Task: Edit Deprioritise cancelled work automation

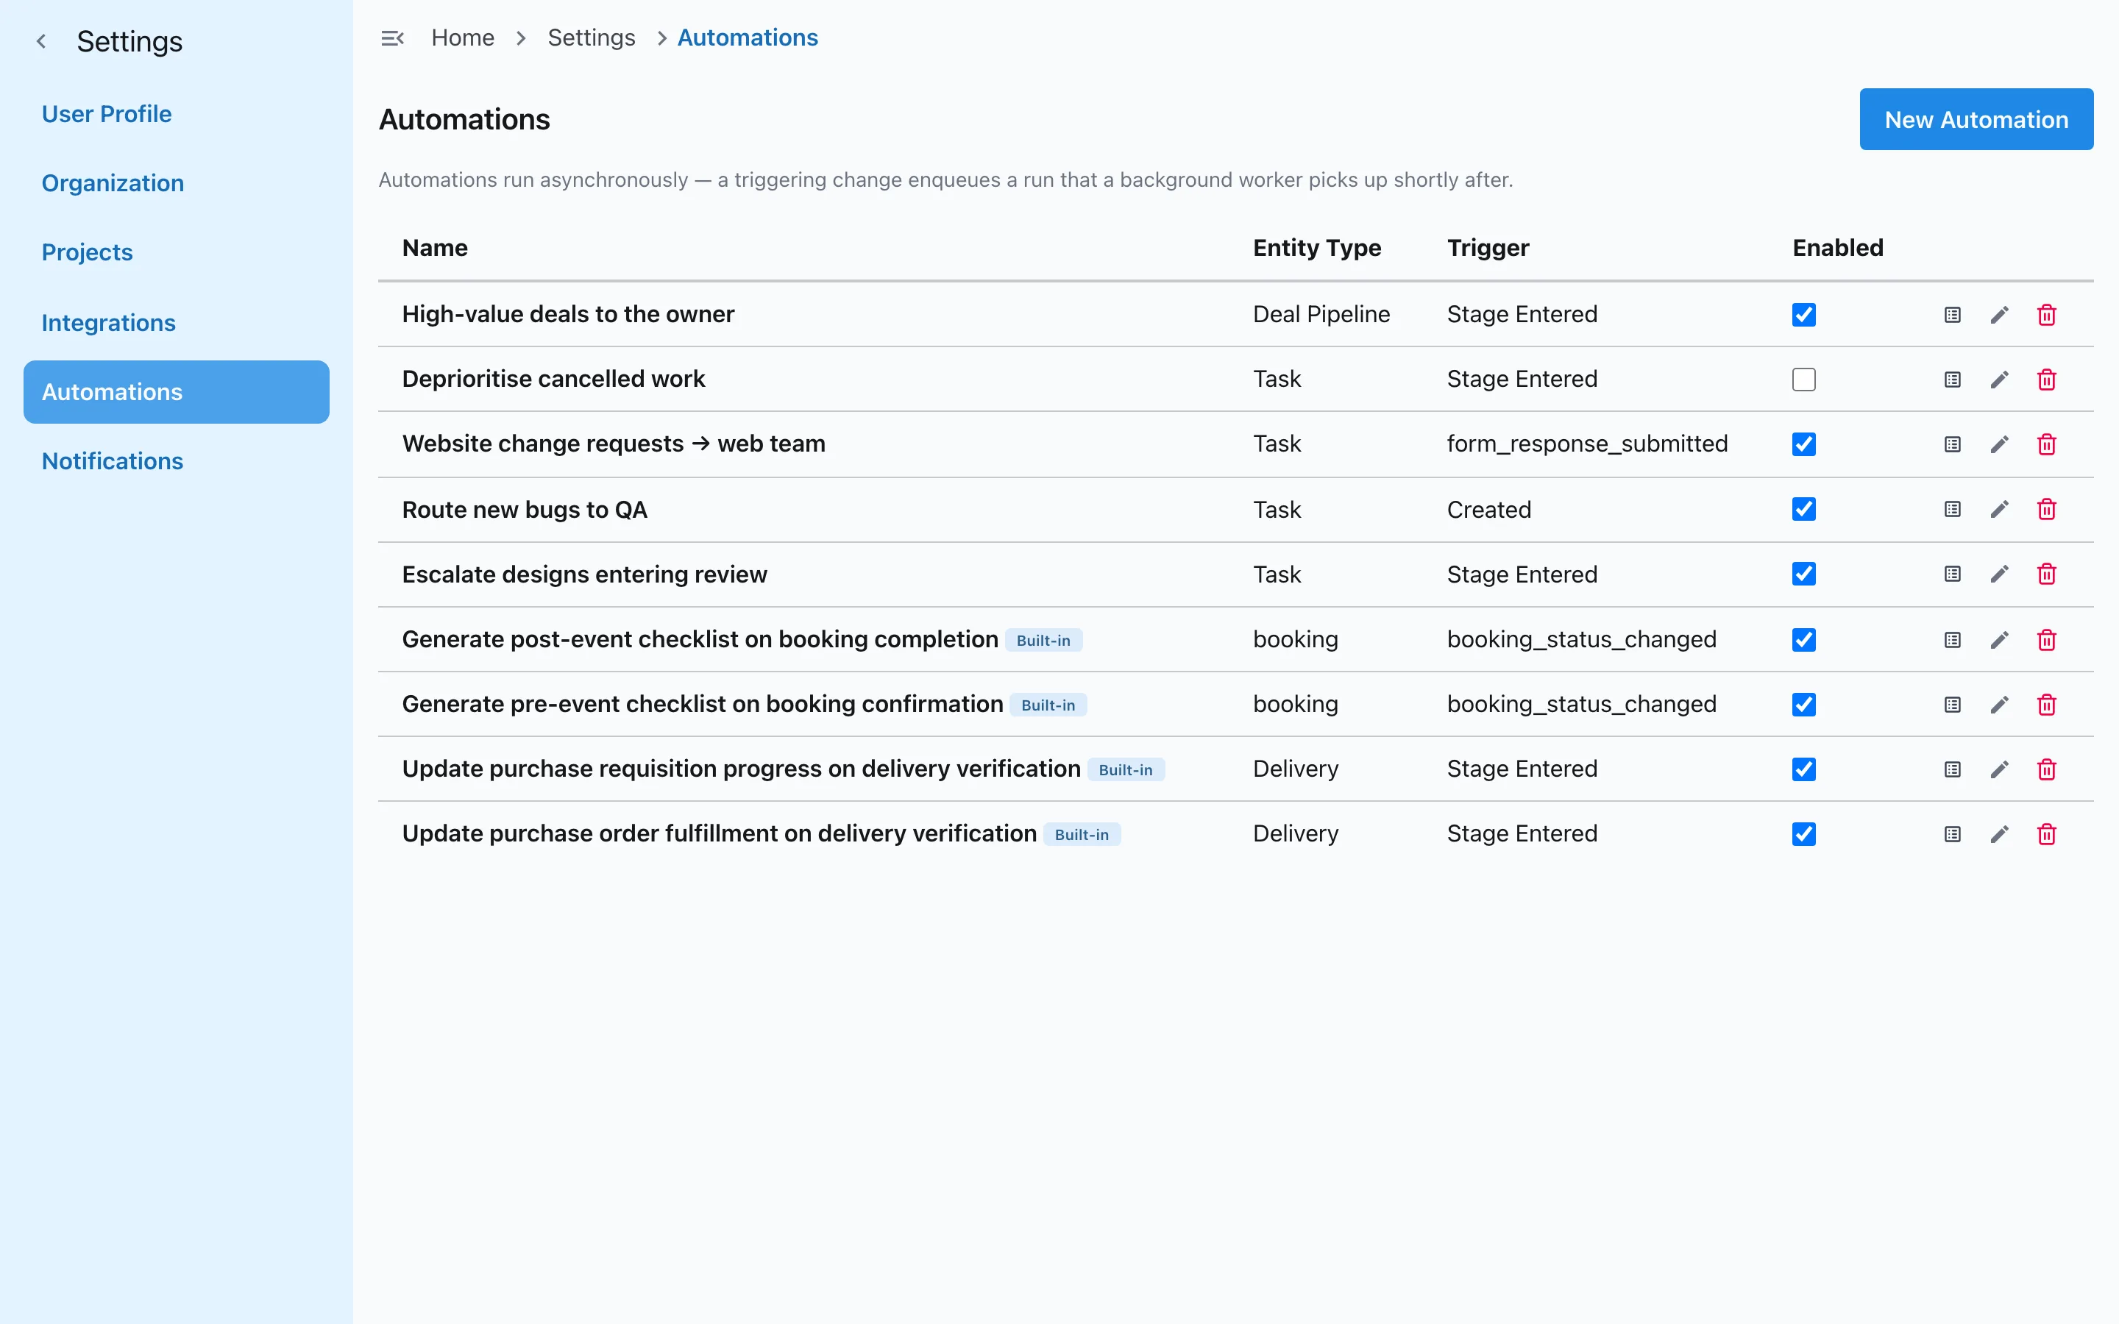Action: pos(1999,379)
